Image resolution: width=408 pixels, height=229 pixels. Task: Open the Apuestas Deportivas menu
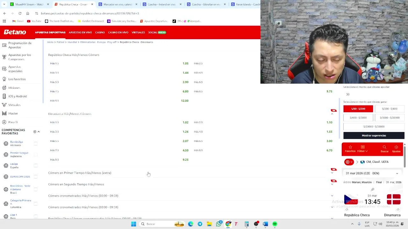[50, 32]
